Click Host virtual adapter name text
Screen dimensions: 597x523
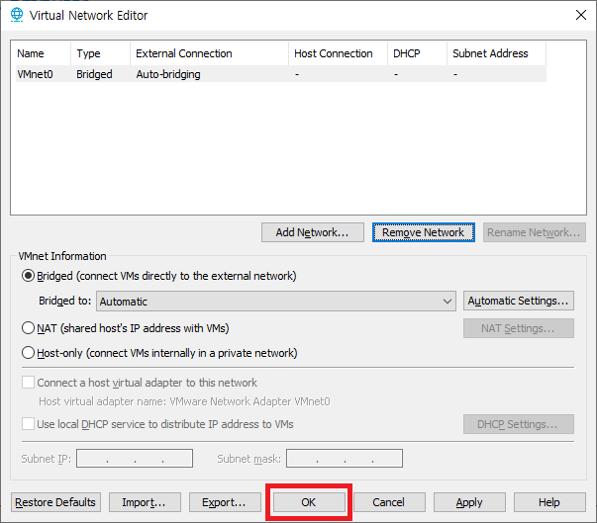[185, 401]
